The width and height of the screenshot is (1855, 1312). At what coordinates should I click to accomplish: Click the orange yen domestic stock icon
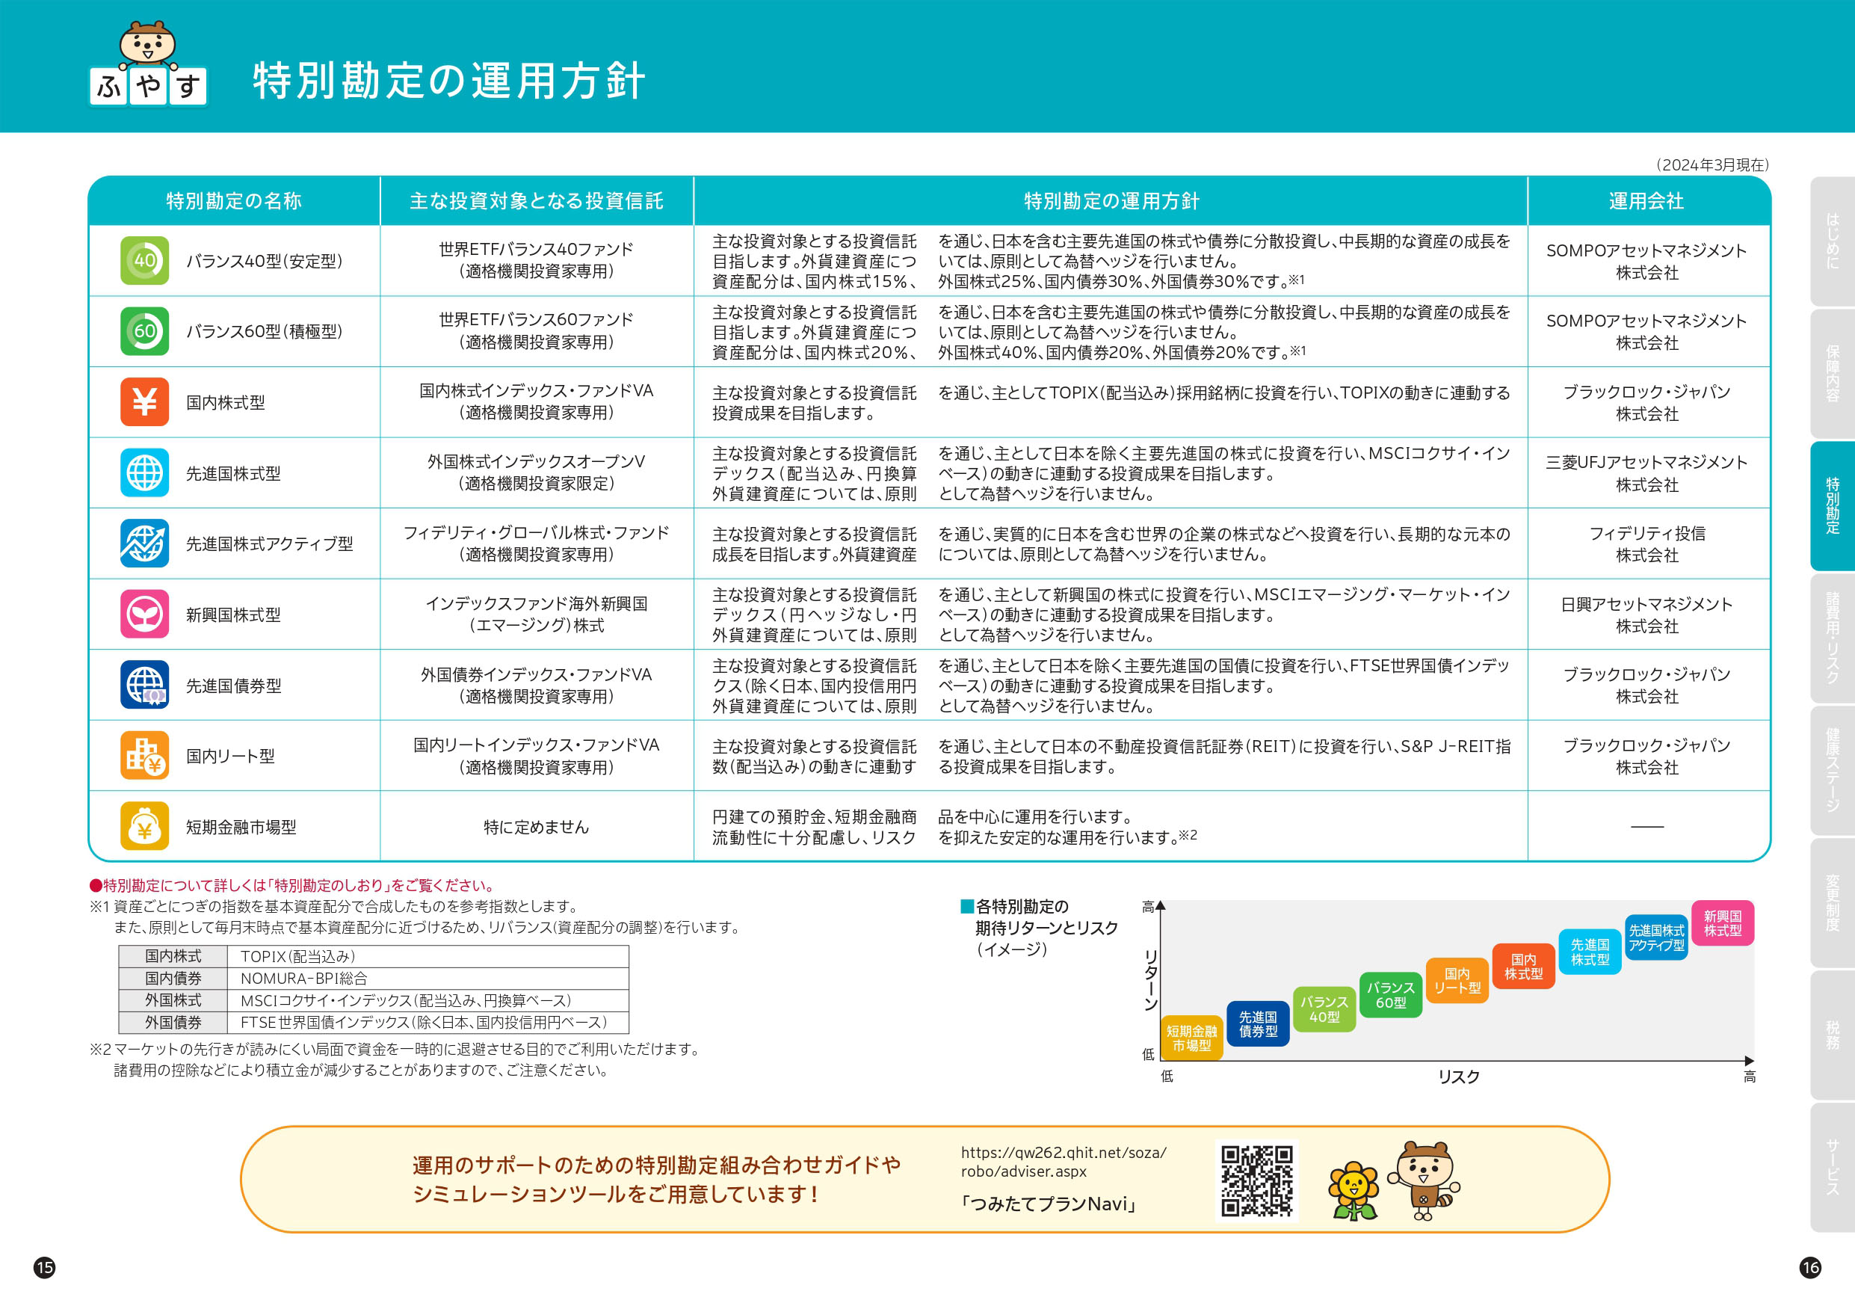click(x=145, y=401)
